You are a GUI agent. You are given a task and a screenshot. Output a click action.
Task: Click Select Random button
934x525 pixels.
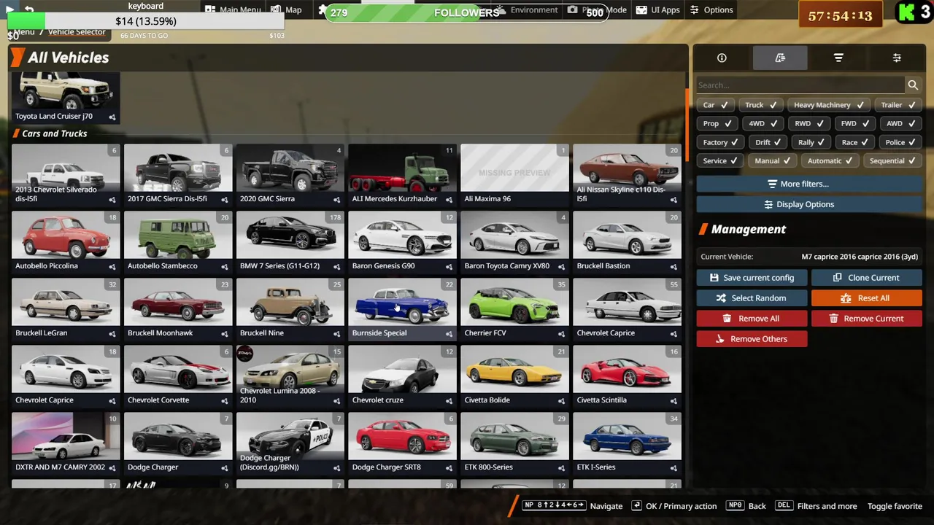point(752,298)
